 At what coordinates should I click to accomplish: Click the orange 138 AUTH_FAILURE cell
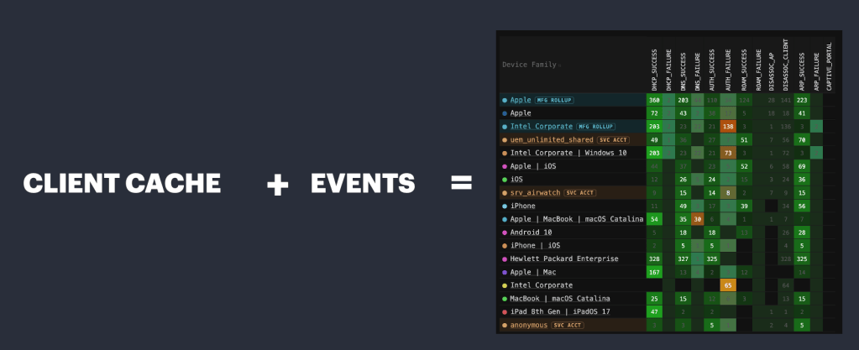click(728, 127)
